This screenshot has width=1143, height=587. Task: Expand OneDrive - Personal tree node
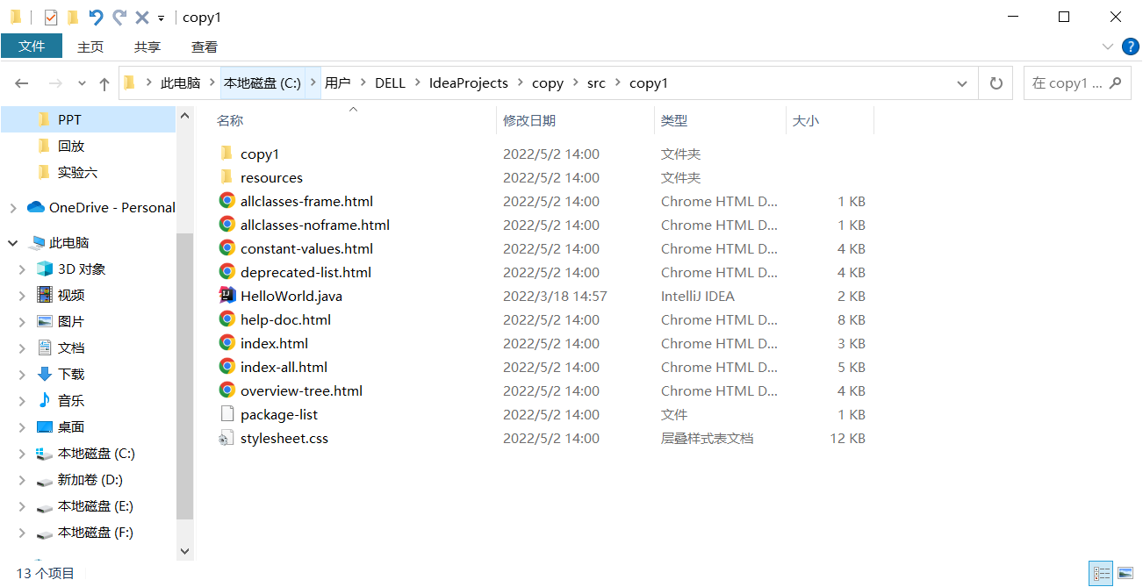[x=12, y=208]
